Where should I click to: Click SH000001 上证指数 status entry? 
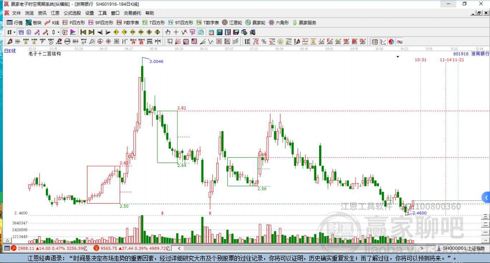coord(462,248)
